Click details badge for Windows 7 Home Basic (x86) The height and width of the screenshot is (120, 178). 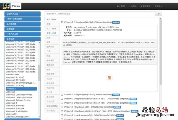tap(117, 107)
